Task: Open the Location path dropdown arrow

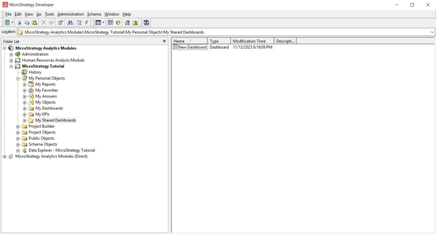Action: pos(432,32)
